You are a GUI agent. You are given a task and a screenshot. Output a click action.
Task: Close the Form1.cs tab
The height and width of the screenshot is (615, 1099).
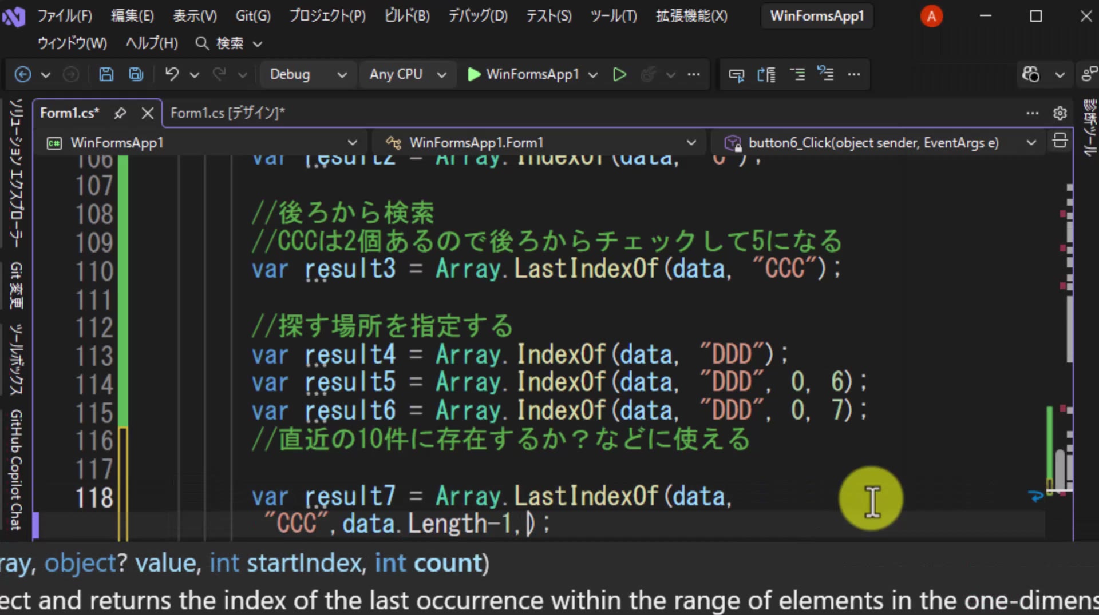tap(147, 113)
